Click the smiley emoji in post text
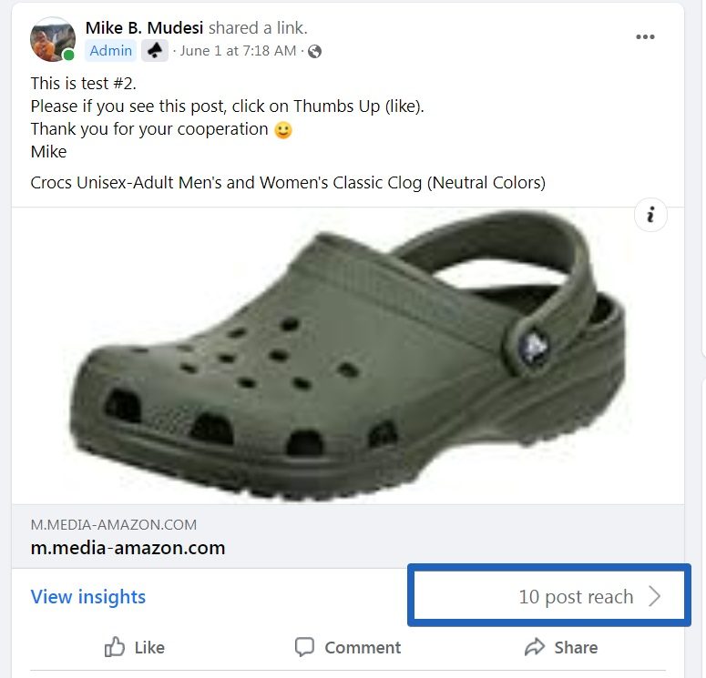Image resolution: width=706 pixels, height=678 pixels. click(x=283, y=130)
